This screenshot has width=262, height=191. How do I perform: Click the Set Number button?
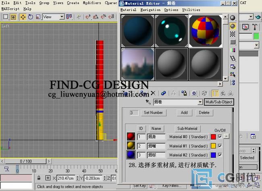[153, 113]
